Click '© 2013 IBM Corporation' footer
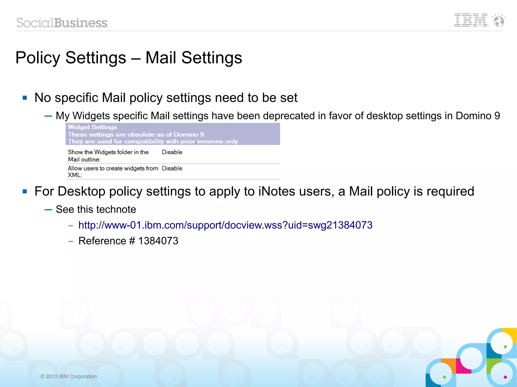Image resolution: width=517 pixels, height=387 pixels. tap(68, 376)
